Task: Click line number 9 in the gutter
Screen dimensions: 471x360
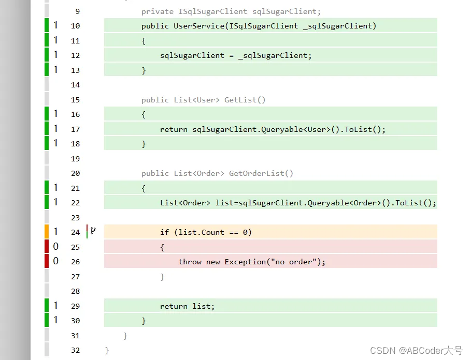Action: pyautogui.click(x=77, y=11)
